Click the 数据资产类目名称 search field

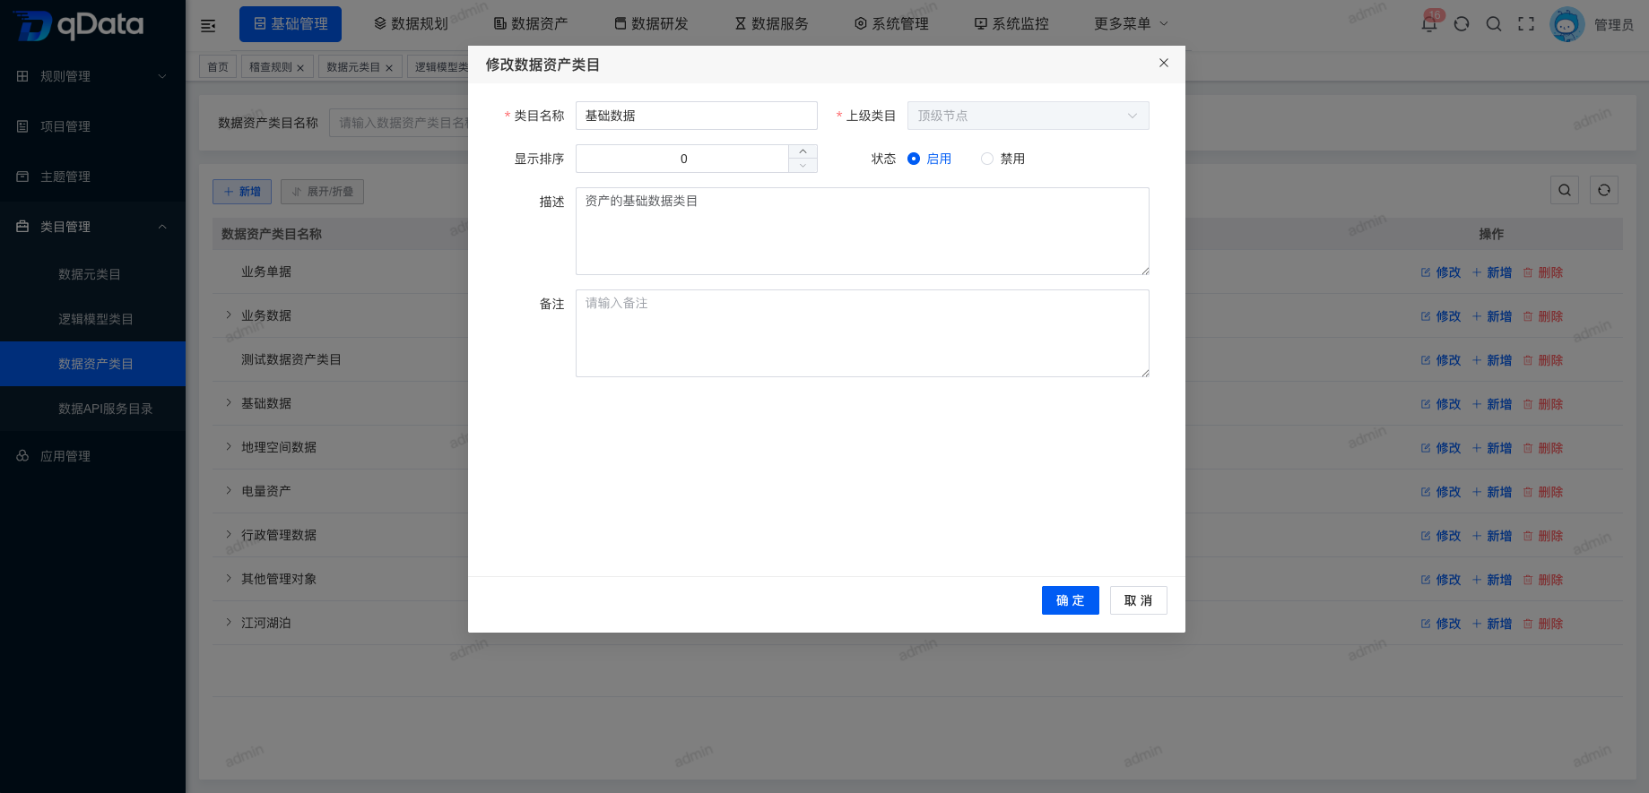click(399, 123)
